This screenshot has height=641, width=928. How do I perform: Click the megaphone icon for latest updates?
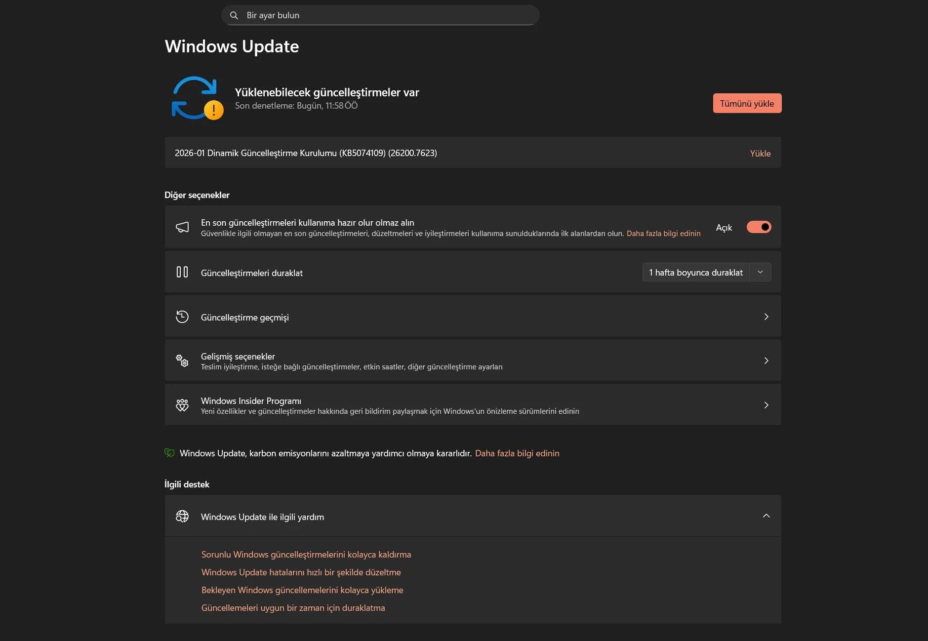click(x=182, y=227)
